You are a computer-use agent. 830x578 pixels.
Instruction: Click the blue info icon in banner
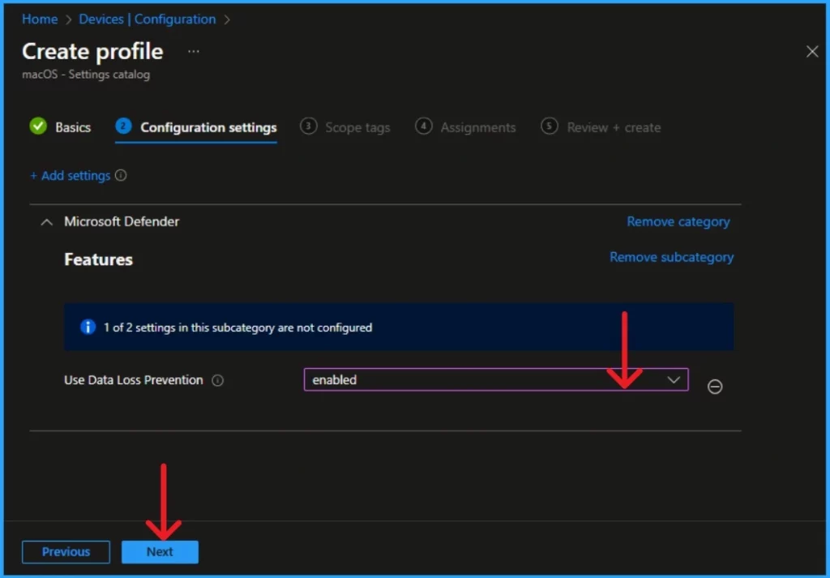pyautogui.click(x=88, y=328)
